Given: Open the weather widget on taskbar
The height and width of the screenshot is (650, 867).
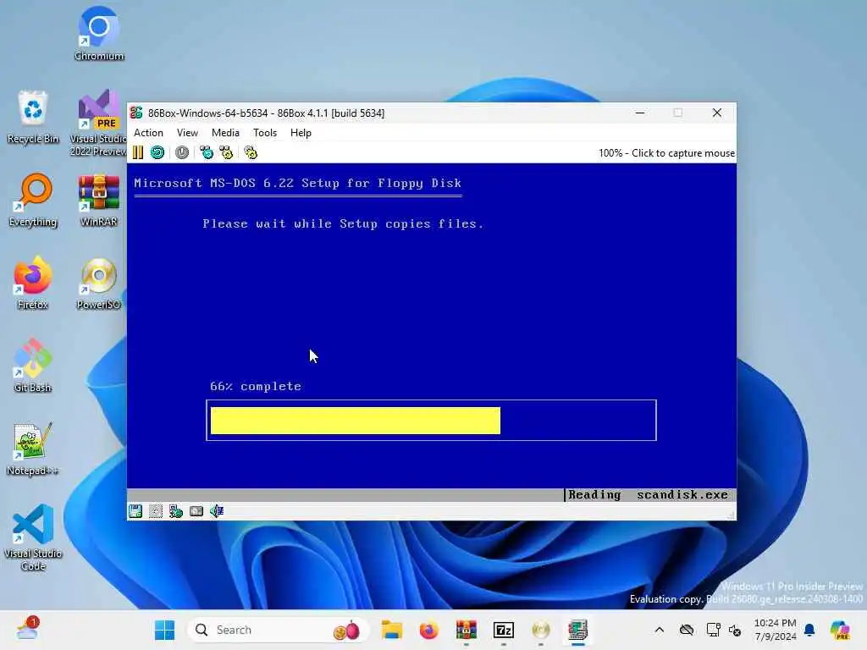Looking at the screenshot, I should (x=27, y=629).
